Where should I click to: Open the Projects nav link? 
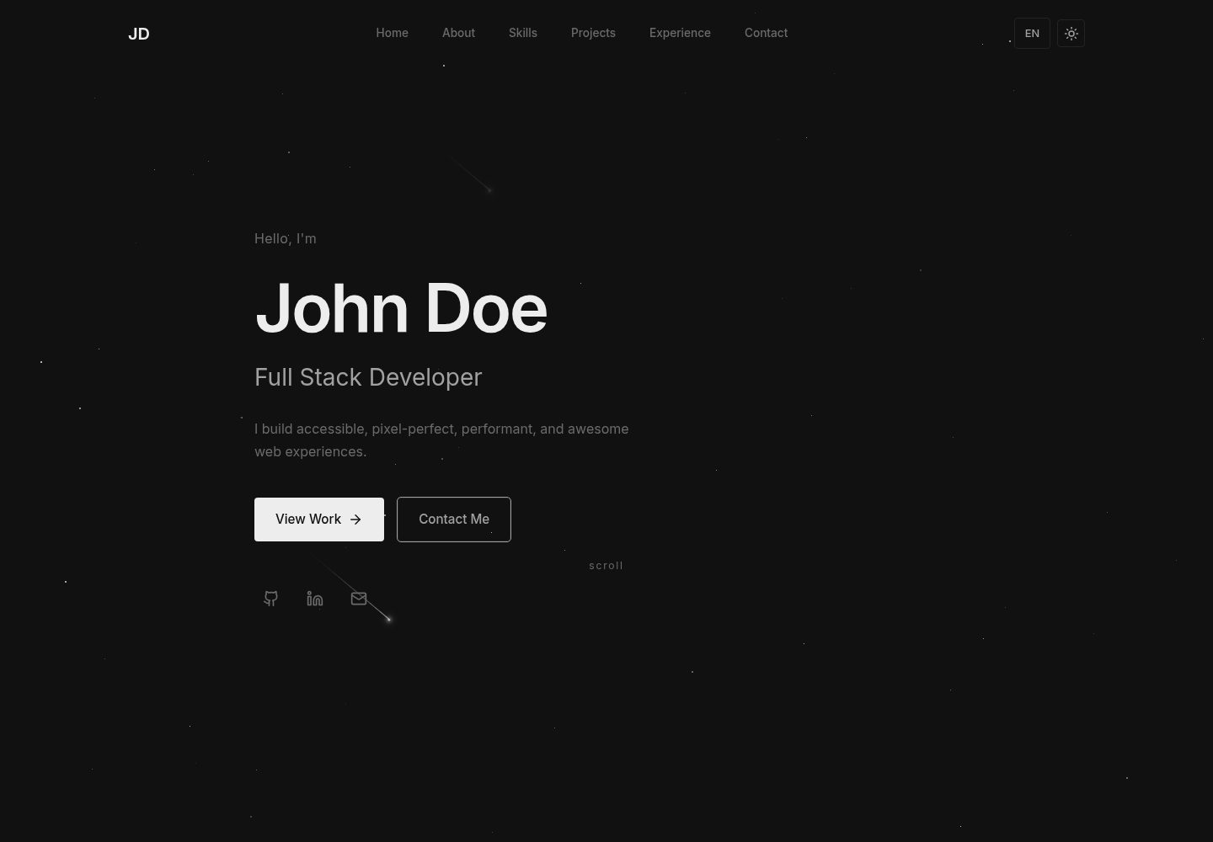pyautogui.click(x=593, y=33)
